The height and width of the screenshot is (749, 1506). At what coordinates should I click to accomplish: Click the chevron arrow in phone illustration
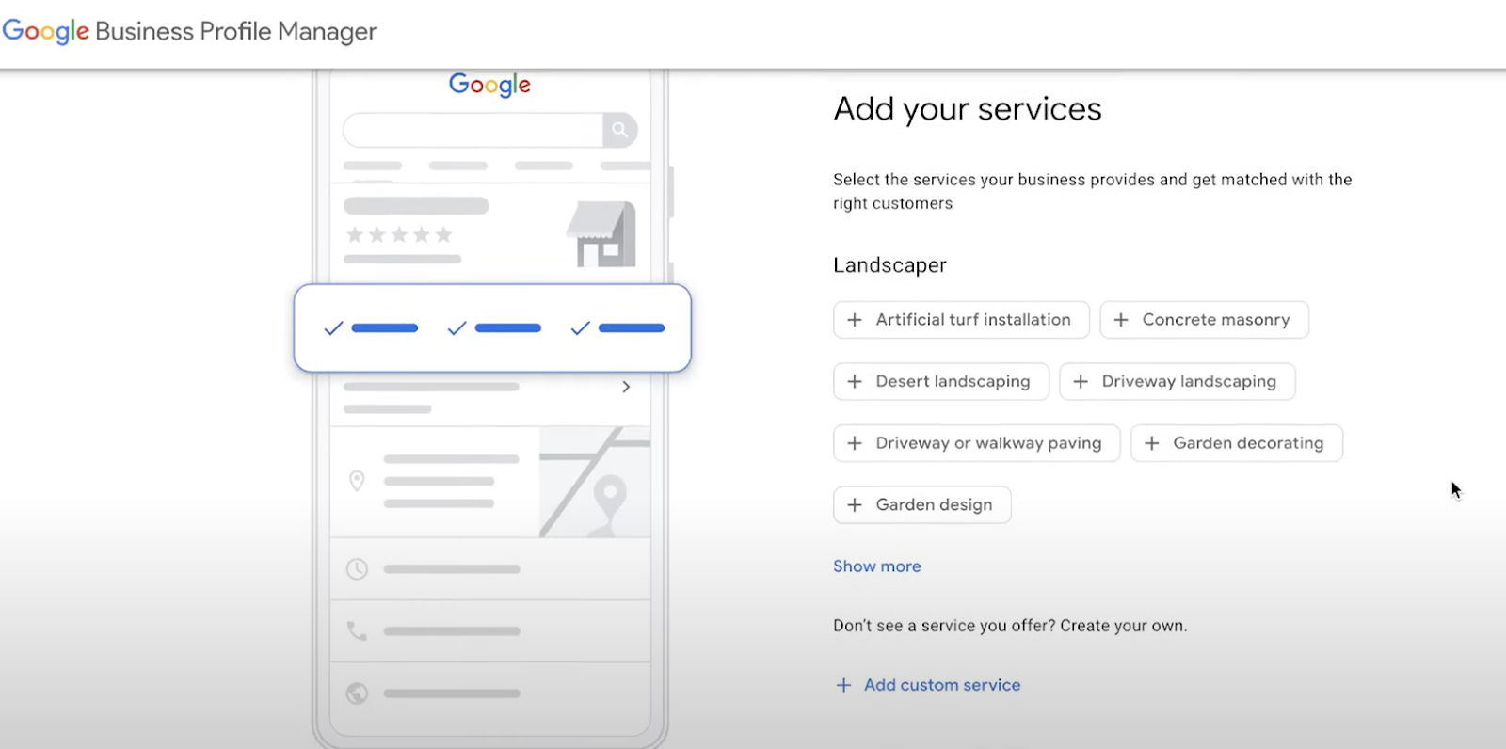626,387
